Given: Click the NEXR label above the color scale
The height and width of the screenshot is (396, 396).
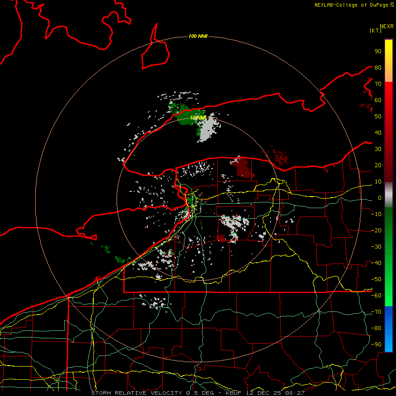Looking at the screenshot, I should [x=387, y=26].
